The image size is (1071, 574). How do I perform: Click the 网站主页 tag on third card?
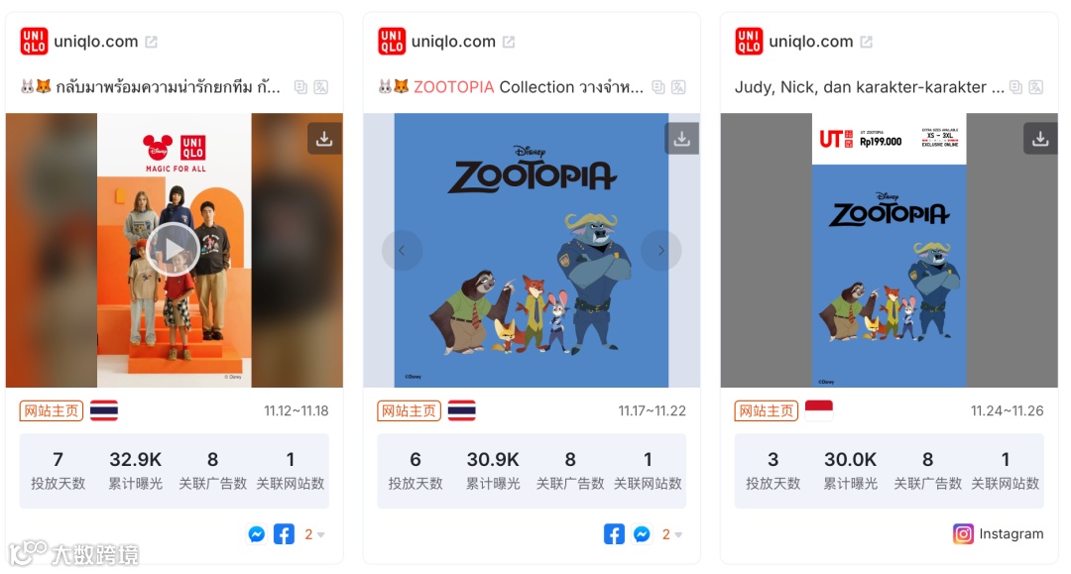(767, 410)
